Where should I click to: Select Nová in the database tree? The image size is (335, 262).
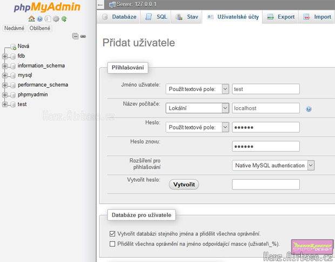[23, 46]
